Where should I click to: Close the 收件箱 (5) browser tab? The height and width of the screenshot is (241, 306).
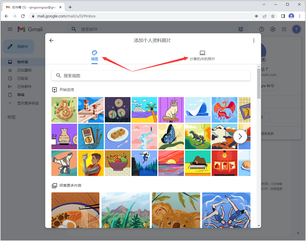[x=60, y=7]
